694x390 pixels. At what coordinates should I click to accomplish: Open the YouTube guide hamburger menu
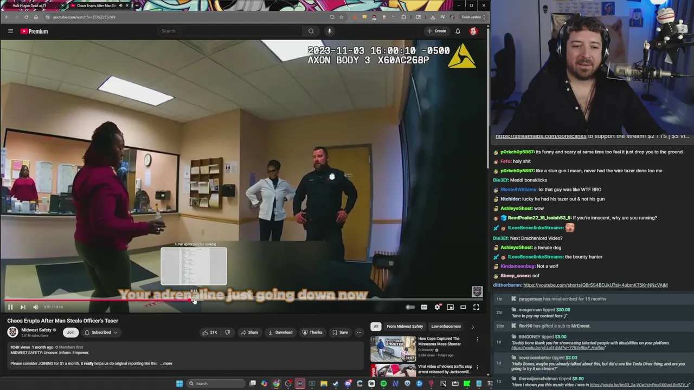point(10,31)
